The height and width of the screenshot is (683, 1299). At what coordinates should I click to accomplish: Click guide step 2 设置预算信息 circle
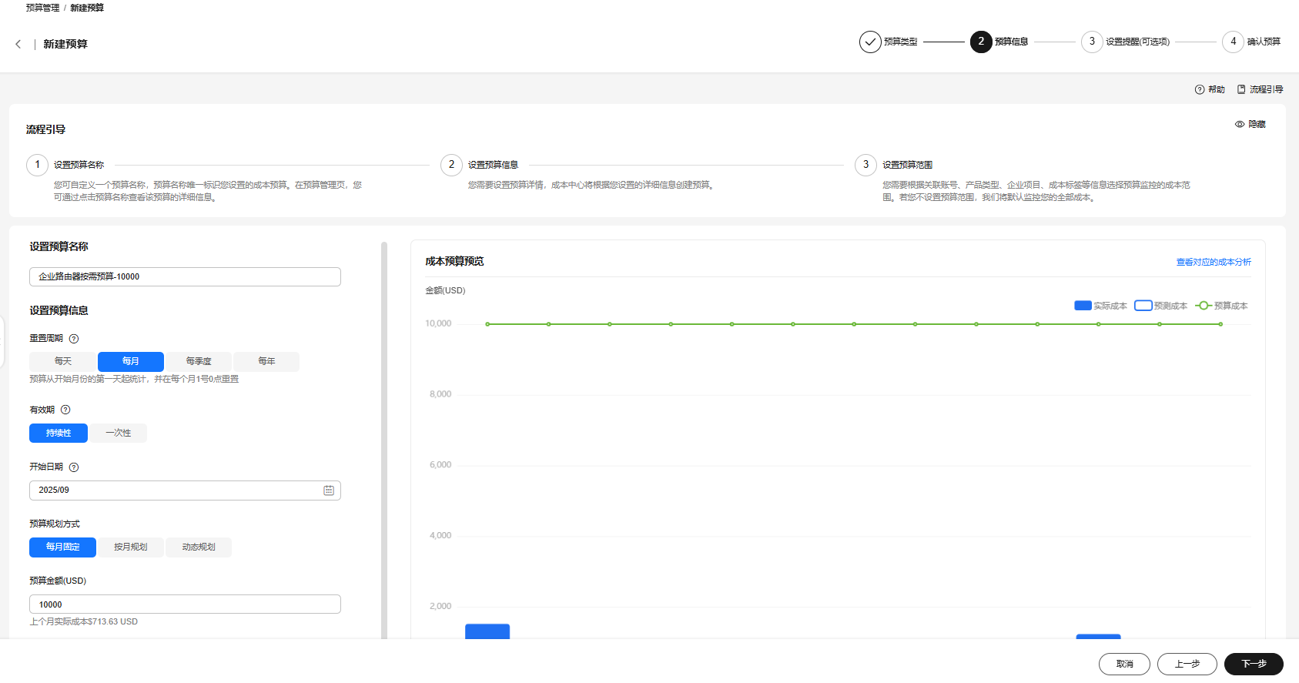tap(451, 165)
